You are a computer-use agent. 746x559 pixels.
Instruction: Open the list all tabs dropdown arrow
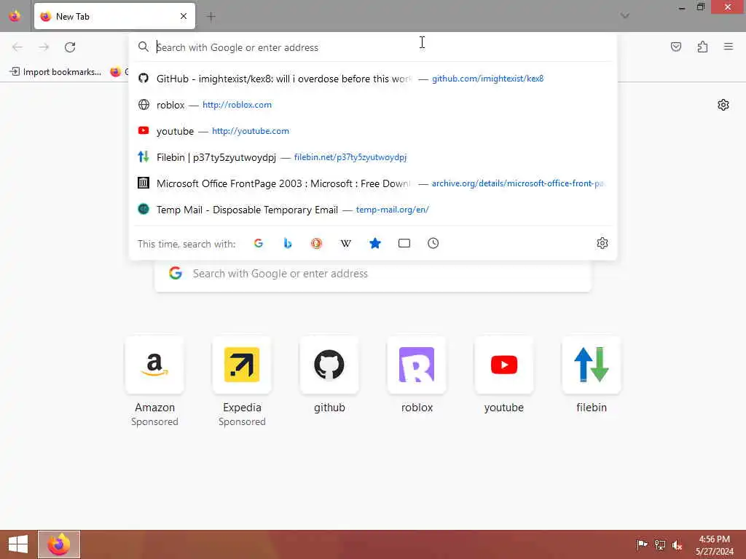tap(624, 16)
